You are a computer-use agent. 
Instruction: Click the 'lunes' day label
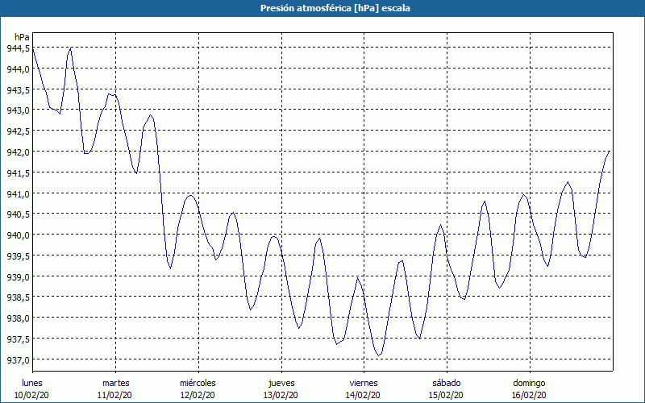coord(32,383)
